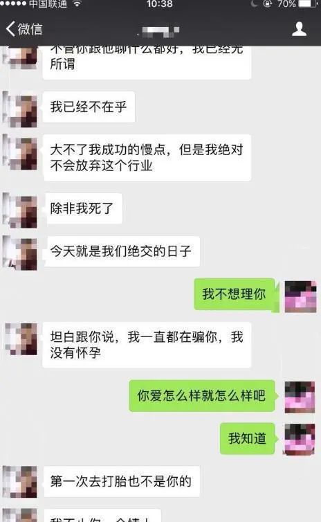Tap green bubble 我不想理你
The height and width of the screenshot is (522, 321).
click(235, 294)
